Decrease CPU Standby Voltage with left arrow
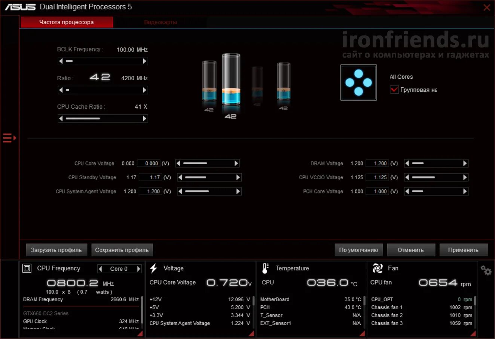 click(x=180, y=177)
